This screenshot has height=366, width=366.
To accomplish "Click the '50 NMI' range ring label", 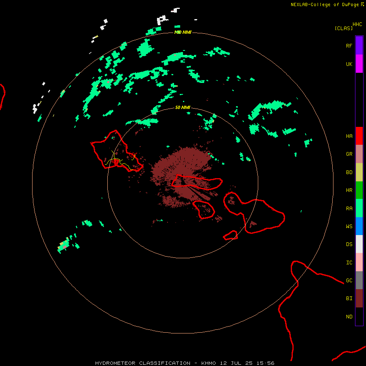I will pos(183,107).
